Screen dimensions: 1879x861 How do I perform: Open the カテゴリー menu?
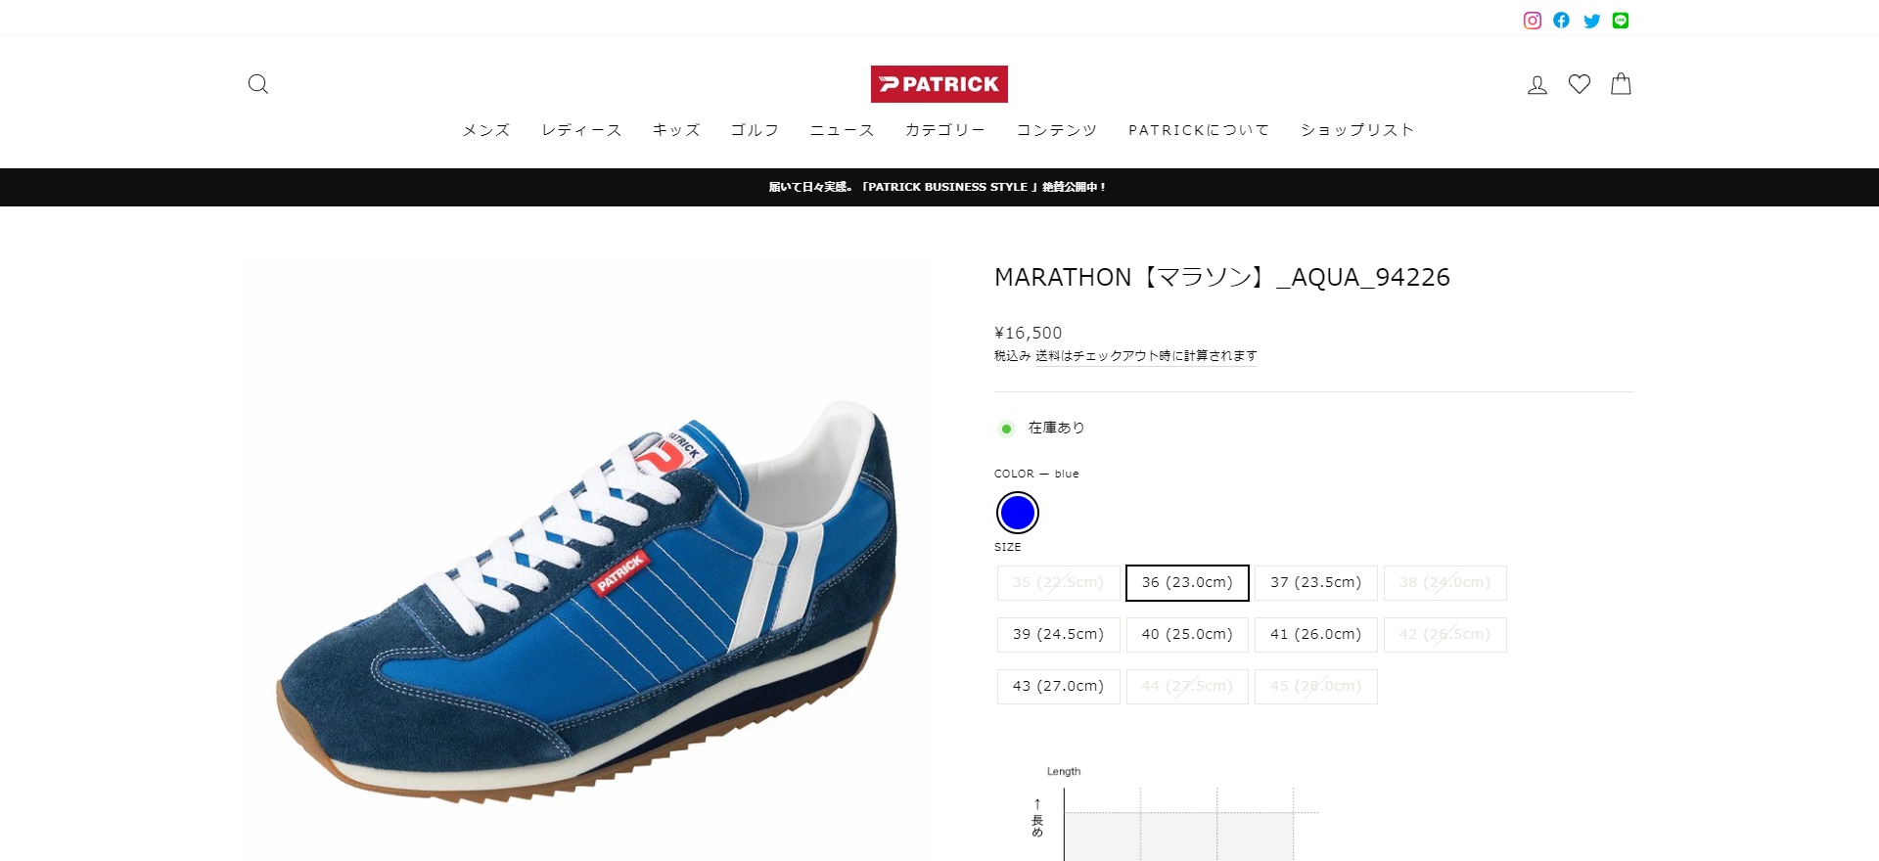pyautogui.click(x=945, y=130)
